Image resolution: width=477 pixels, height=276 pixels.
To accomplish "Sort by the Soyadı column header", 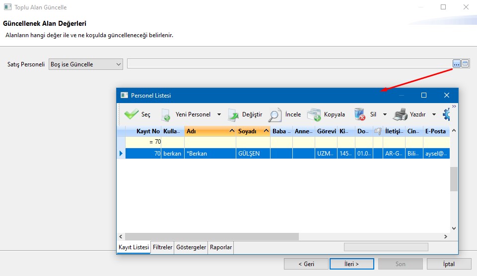I will pyautogui.click(x=247, y=131).
